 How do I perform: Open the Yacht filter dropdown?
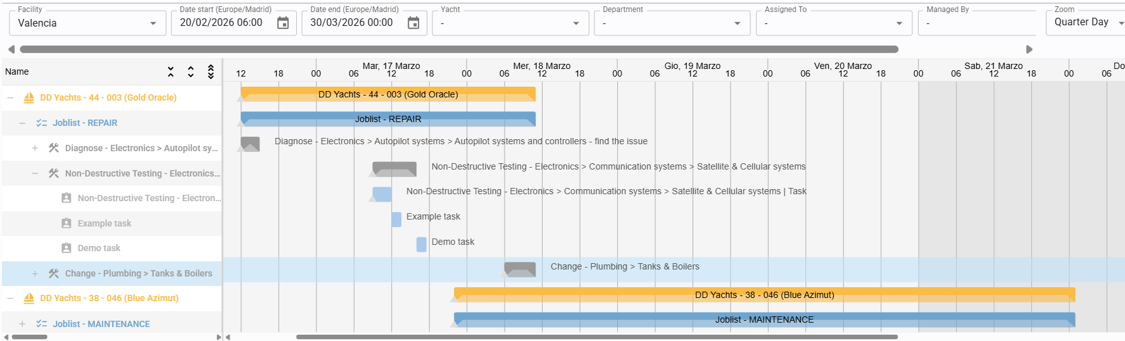[x=510, y=23]
